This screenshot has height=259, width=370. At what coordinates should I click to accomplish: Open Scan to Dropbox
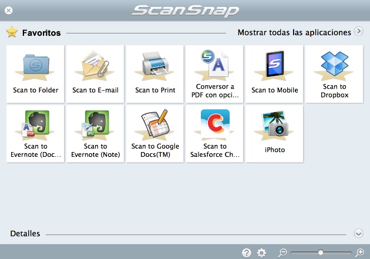coord(334,73)
